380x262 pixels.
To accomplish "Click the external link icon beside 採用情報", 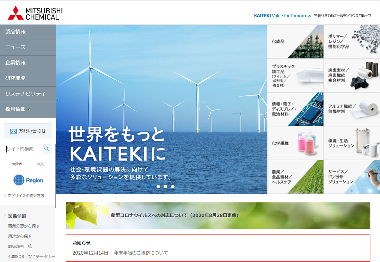I will click(29, 110).
